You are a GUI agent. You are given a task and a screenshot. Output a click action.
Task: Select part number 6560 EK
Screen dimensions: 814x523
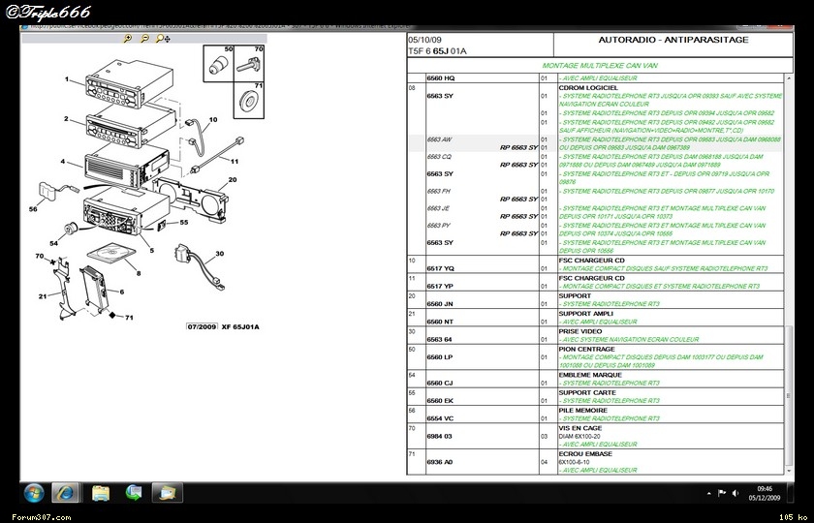click(440, 401)
